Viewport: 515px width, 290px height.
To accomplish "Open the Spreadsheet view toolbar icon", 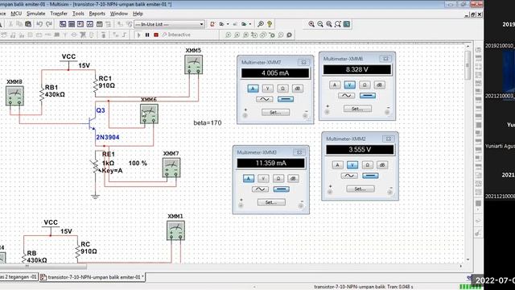I will [72, 24].
